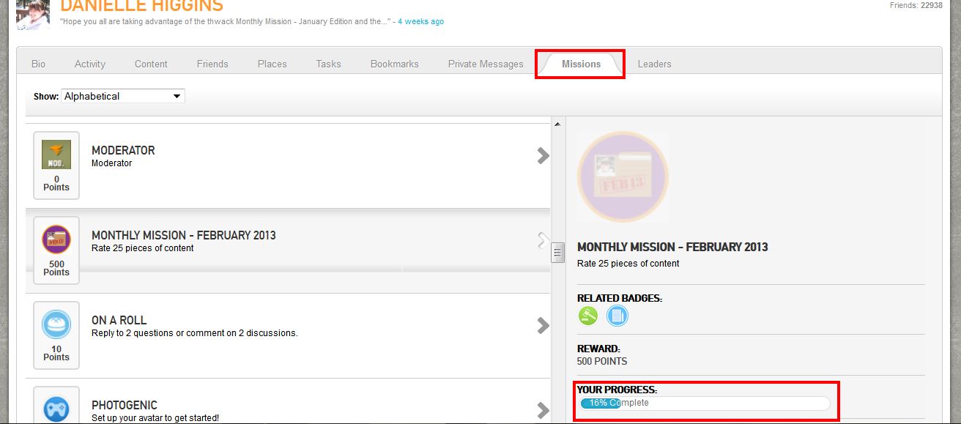
Task: Open the Private Messages tab
Action: (486, 64)
